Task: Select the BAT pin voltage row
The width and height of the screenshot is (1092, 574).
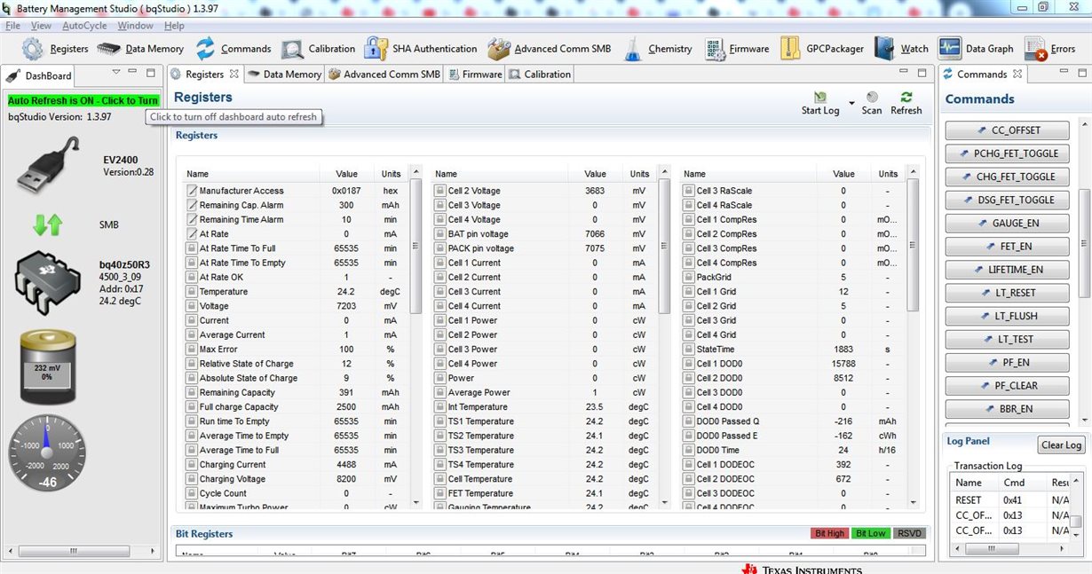Action: point(545,234)
